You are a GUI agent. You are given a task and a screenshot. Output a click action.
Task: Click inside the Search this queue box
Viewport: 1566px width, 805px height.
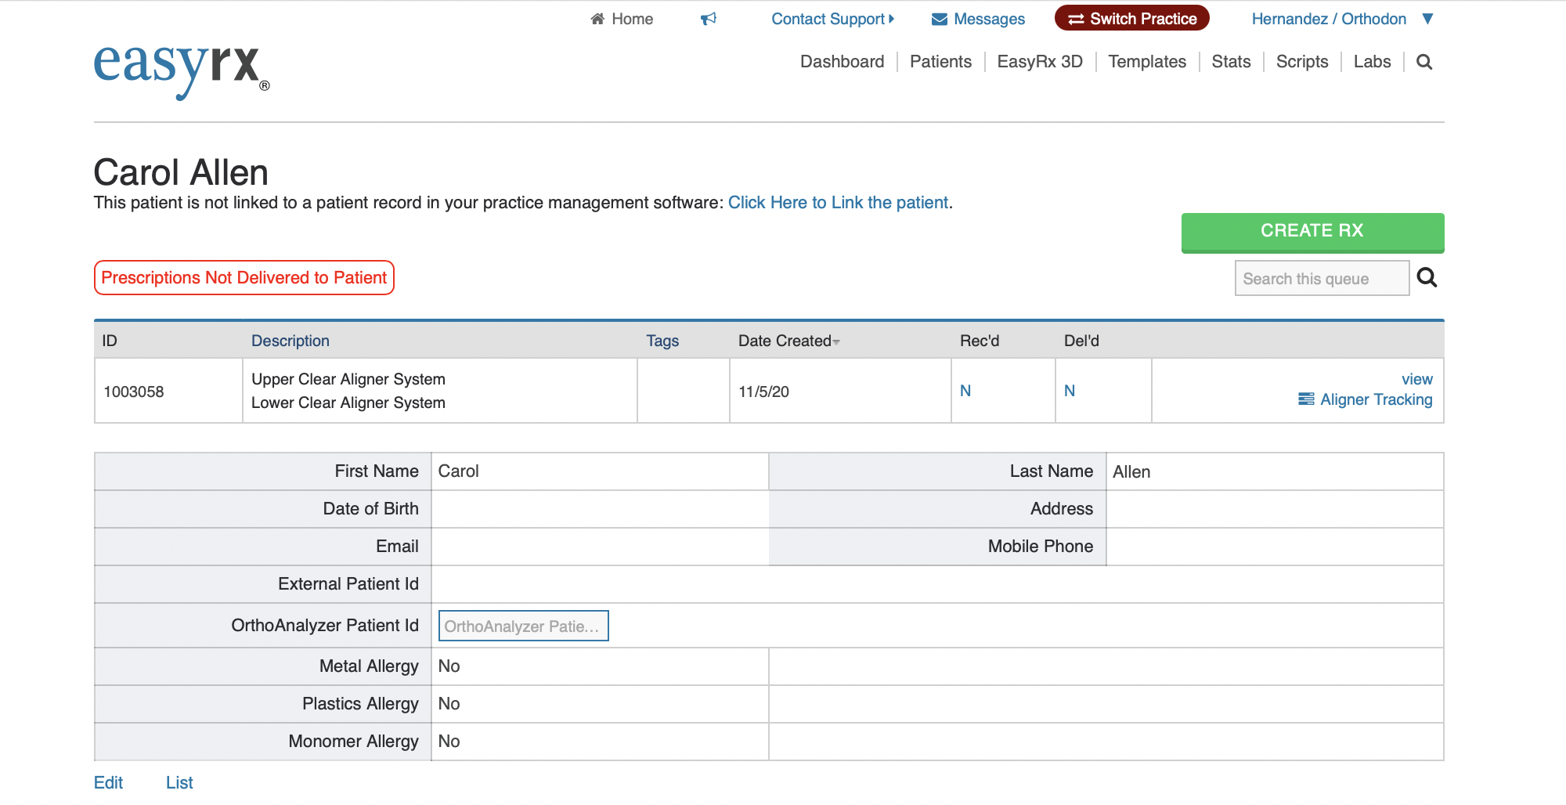click(1321, 279)
